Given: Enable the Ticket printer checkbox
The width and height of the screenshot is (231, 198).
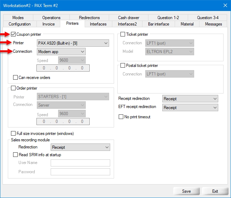Looking at the screenshot, I should pos(123,34).
